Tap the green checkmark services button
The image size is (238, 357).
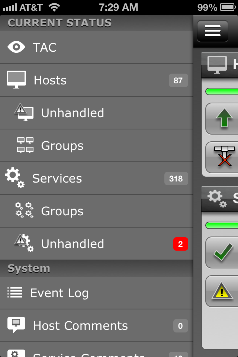[222, 253]
